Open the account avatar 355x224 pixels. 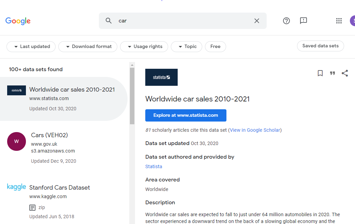pos(353,21)
